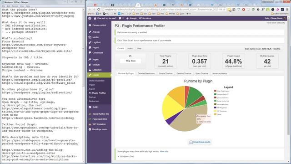291x164 pixels.
Task: Open Unelte disponibile submenu item
Action: coord(97,81)
